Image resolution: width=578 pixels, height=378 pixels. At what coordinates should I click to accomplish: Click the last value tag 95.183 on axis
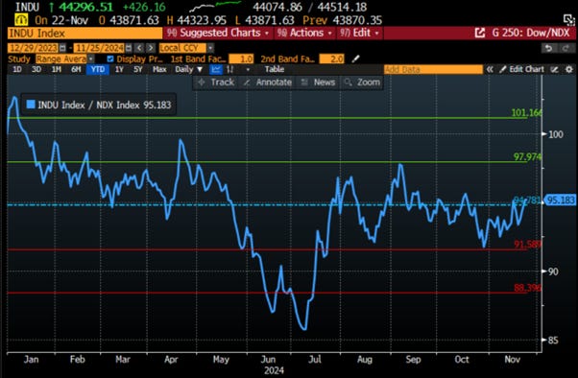560,201
